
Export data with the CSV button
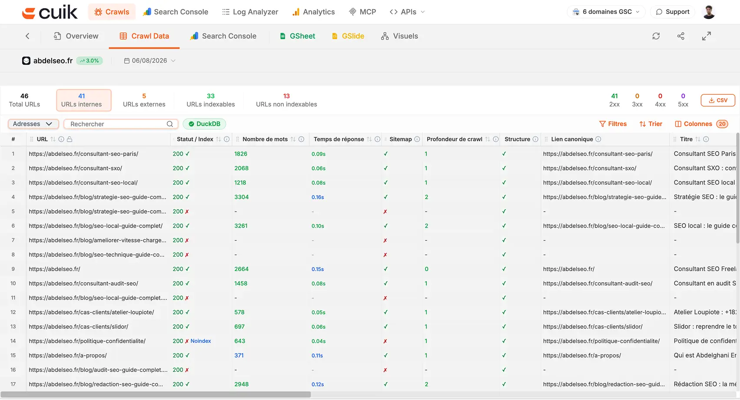(718, 100)
